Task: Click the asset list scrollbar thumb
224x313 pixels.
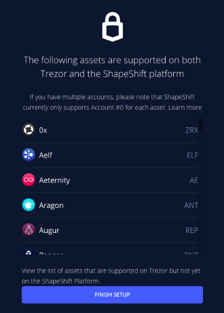Action: [x=201, y=124]
